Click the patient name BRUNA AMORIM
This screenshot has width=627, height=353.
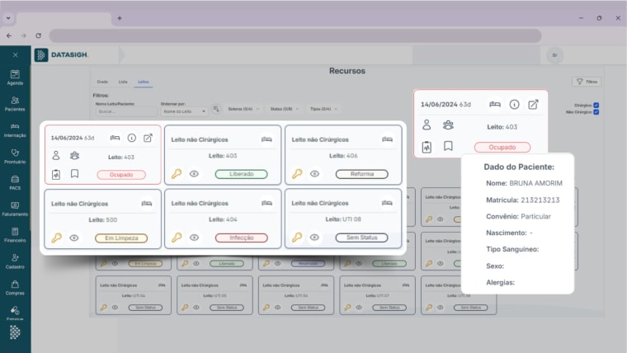pyautogui.click(x=535, y=183)
